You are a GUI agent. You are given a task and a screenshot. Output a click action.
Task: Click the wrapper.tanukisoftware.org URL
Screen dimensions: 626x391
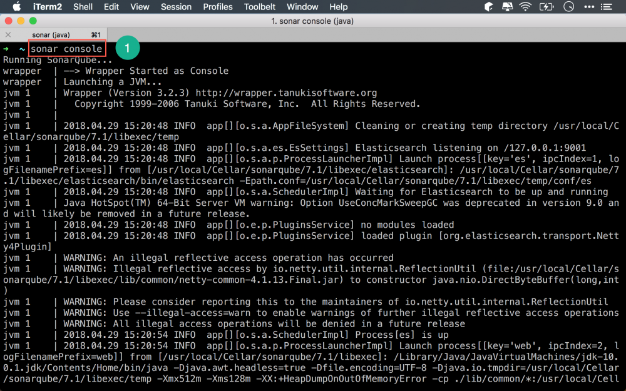coord(286,93)
